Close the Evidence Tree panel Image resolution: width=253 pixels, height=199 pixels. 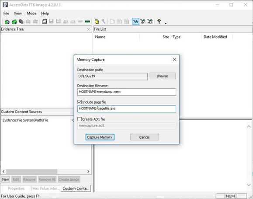pos(88,29)
